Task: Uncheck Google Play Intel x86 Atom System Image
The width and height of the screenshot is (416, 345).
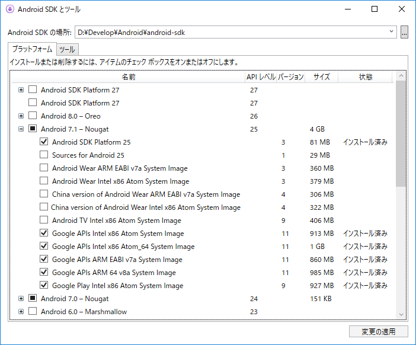Action: point(44,285)
